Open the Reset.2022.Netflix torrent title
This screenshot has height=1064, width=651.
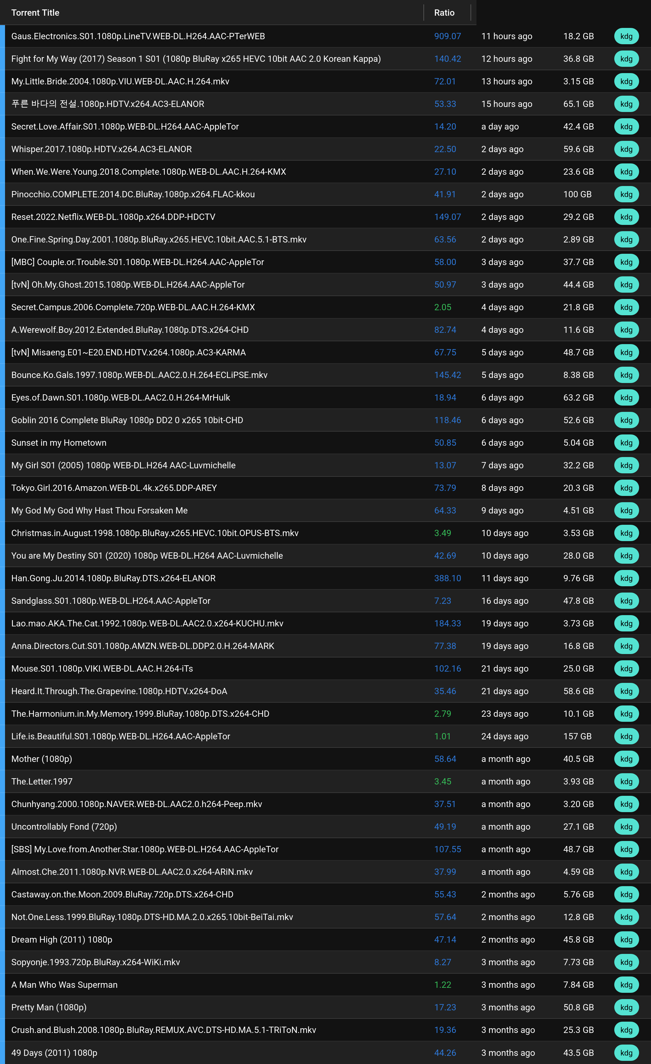113,217
